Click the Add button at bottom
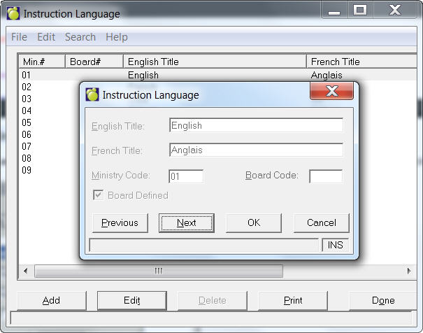The image size is (423, 333). click(51, 301)
